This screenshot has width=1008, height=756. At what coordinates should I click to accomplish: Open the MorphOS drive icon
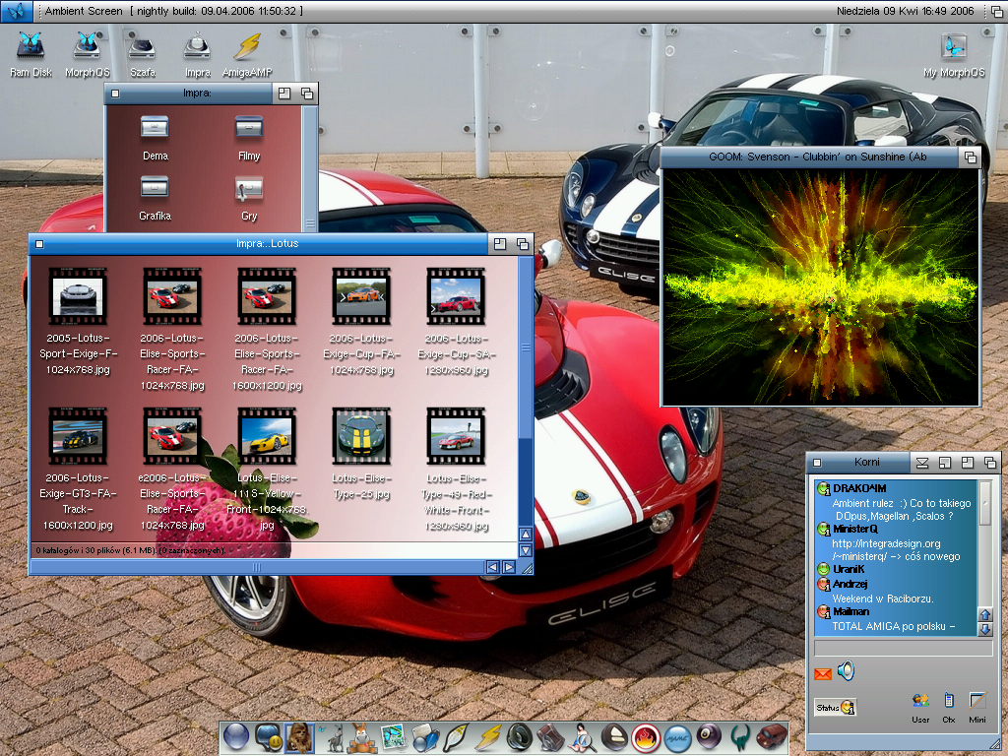(x=87, y=55)
